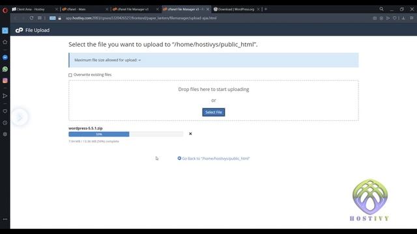The width and height of the screenshot is (417, 234).
Task: Click the send-to-flow arrow icon in toolbar
Action: (388, 18)
